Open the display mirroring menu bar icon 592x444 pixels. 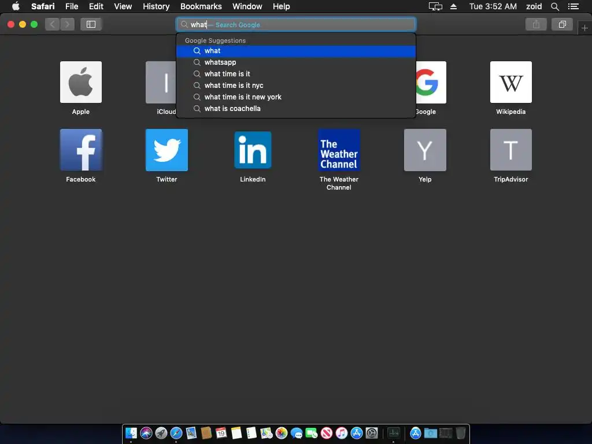(435, 6)
